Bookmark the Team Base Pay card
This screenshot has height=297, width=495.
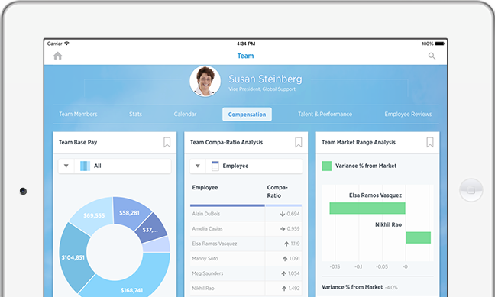click(167, 142)
